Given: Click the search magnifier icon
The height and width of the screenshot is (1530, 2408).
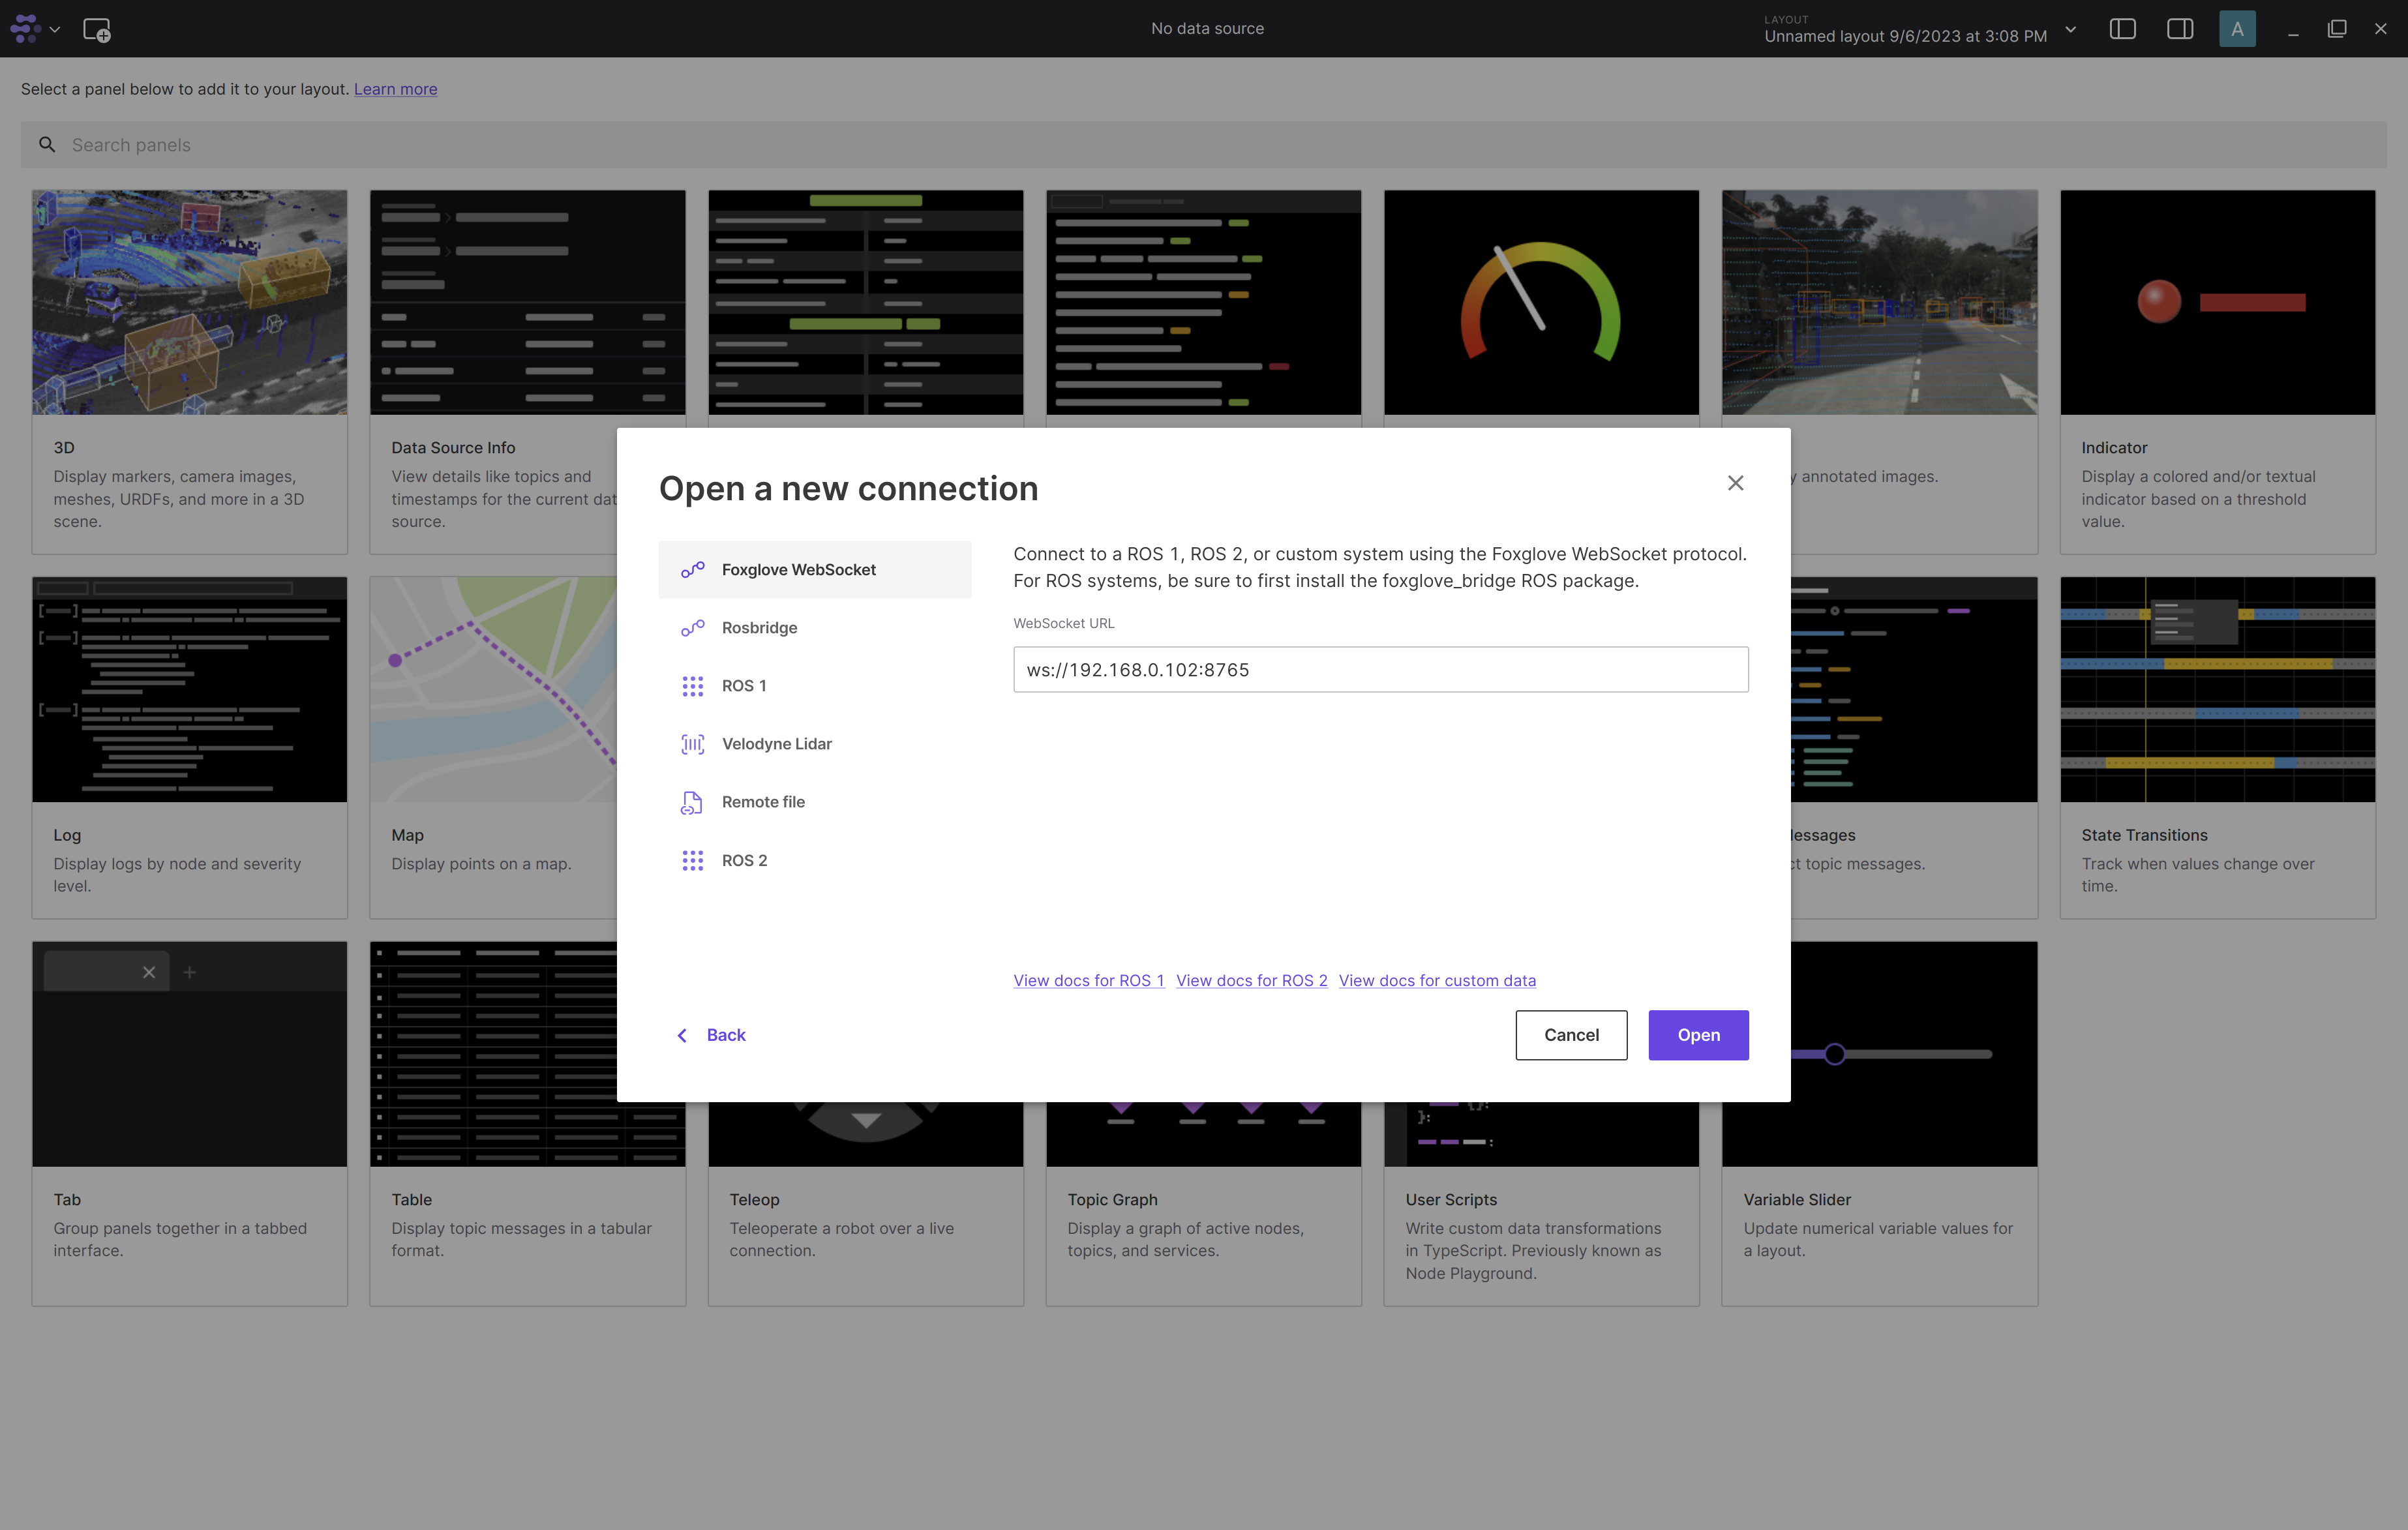Looking at the screenshot, I should click(47, 145).
